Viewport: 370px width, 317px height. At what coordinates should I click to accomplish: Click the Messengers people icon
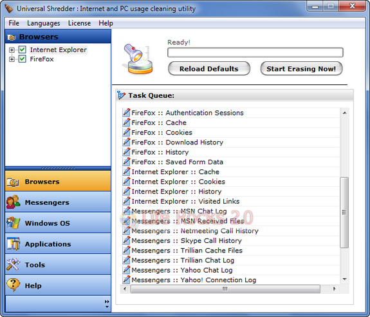coord(13,202)
